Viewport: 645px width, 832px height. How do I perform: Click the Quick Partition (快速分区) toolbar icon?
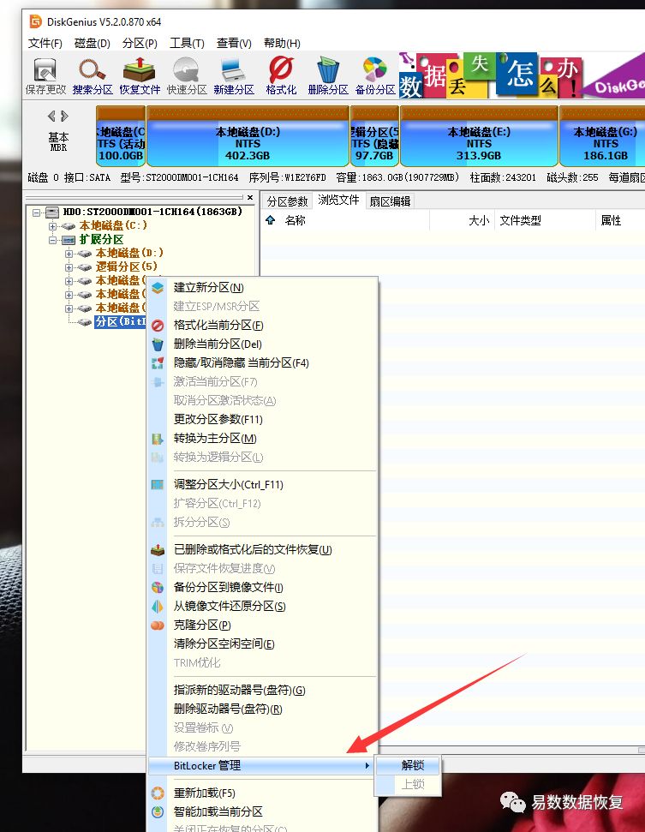pos(186,76)
